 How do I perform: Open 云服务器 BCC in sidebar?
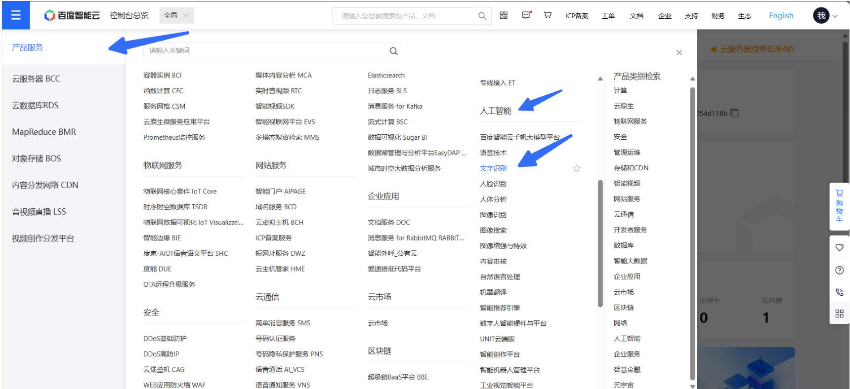coord(36,79)
